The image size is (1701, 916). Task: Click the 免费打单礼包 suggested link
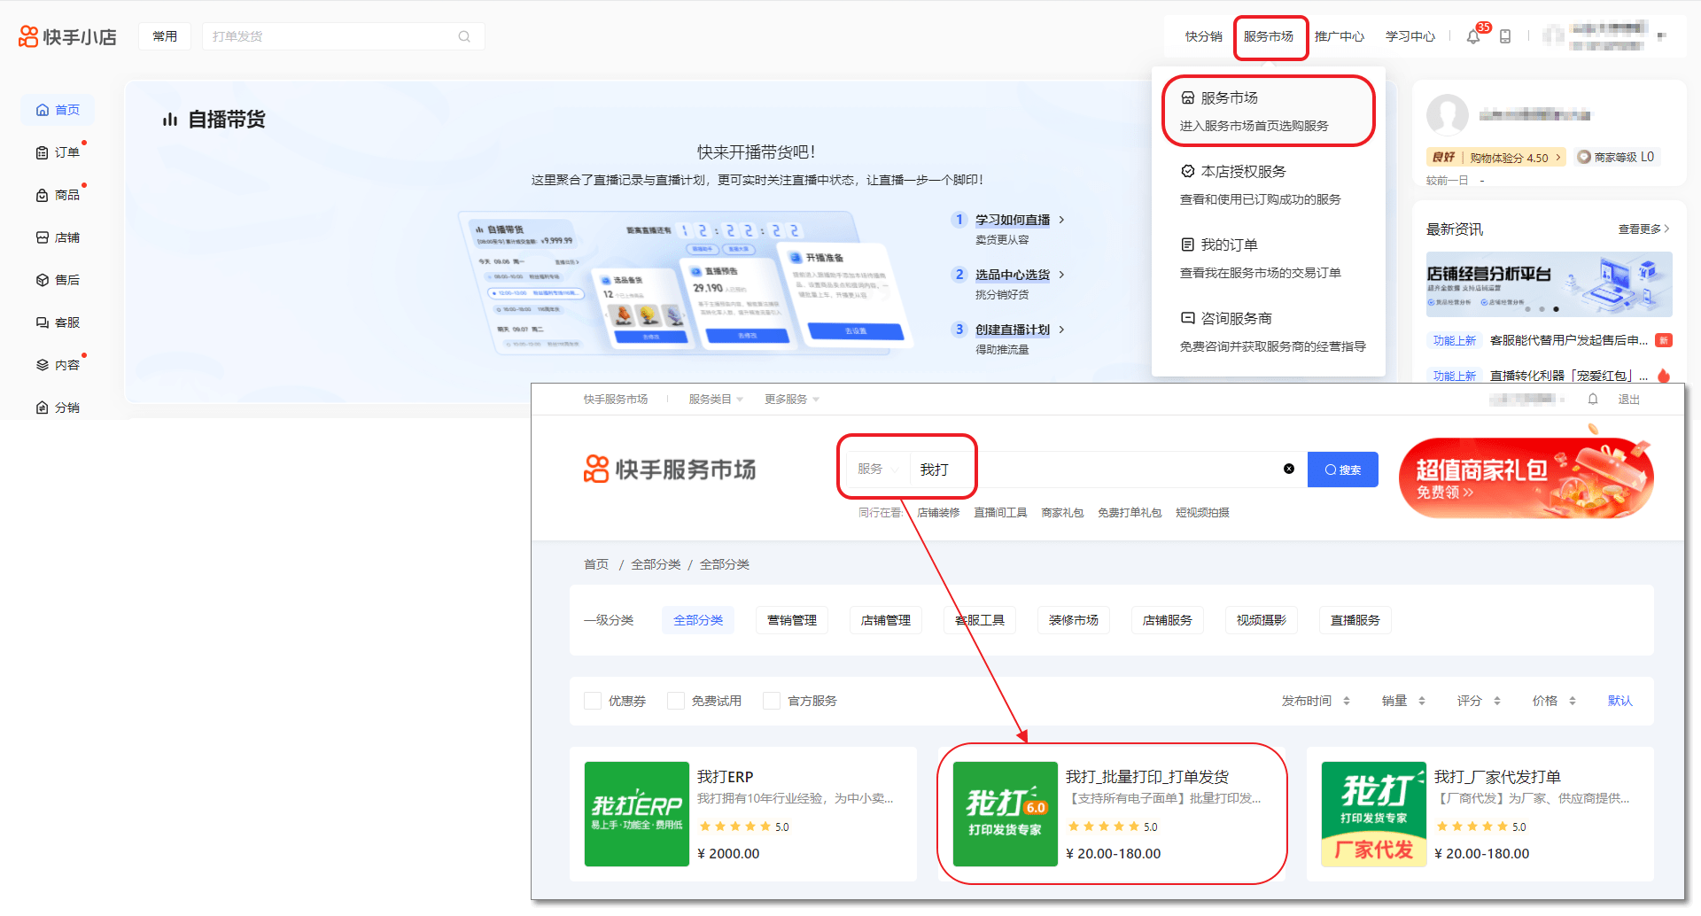pos(1130,513)
